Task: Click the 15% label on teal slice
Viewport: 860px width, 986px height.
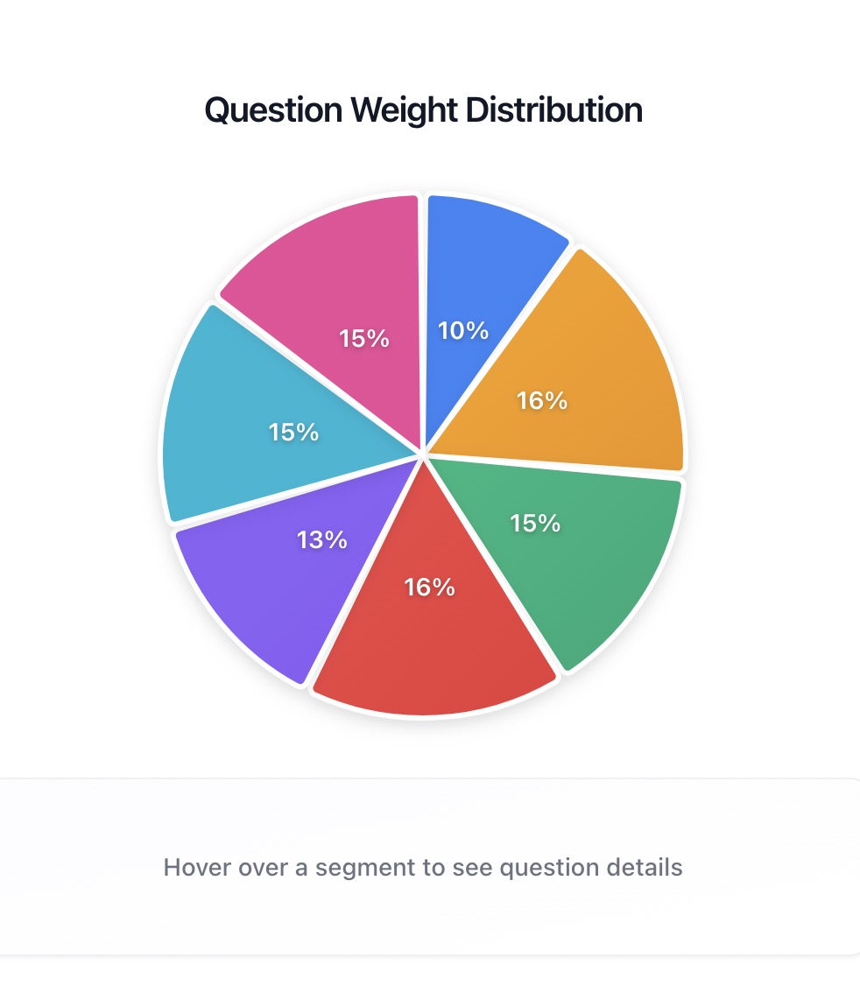Action: point(293,432)
